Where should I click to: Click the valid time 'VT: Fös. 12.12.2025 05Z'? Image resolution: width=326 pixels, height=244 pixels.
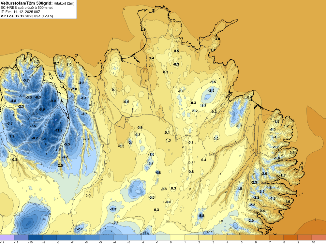20,16
